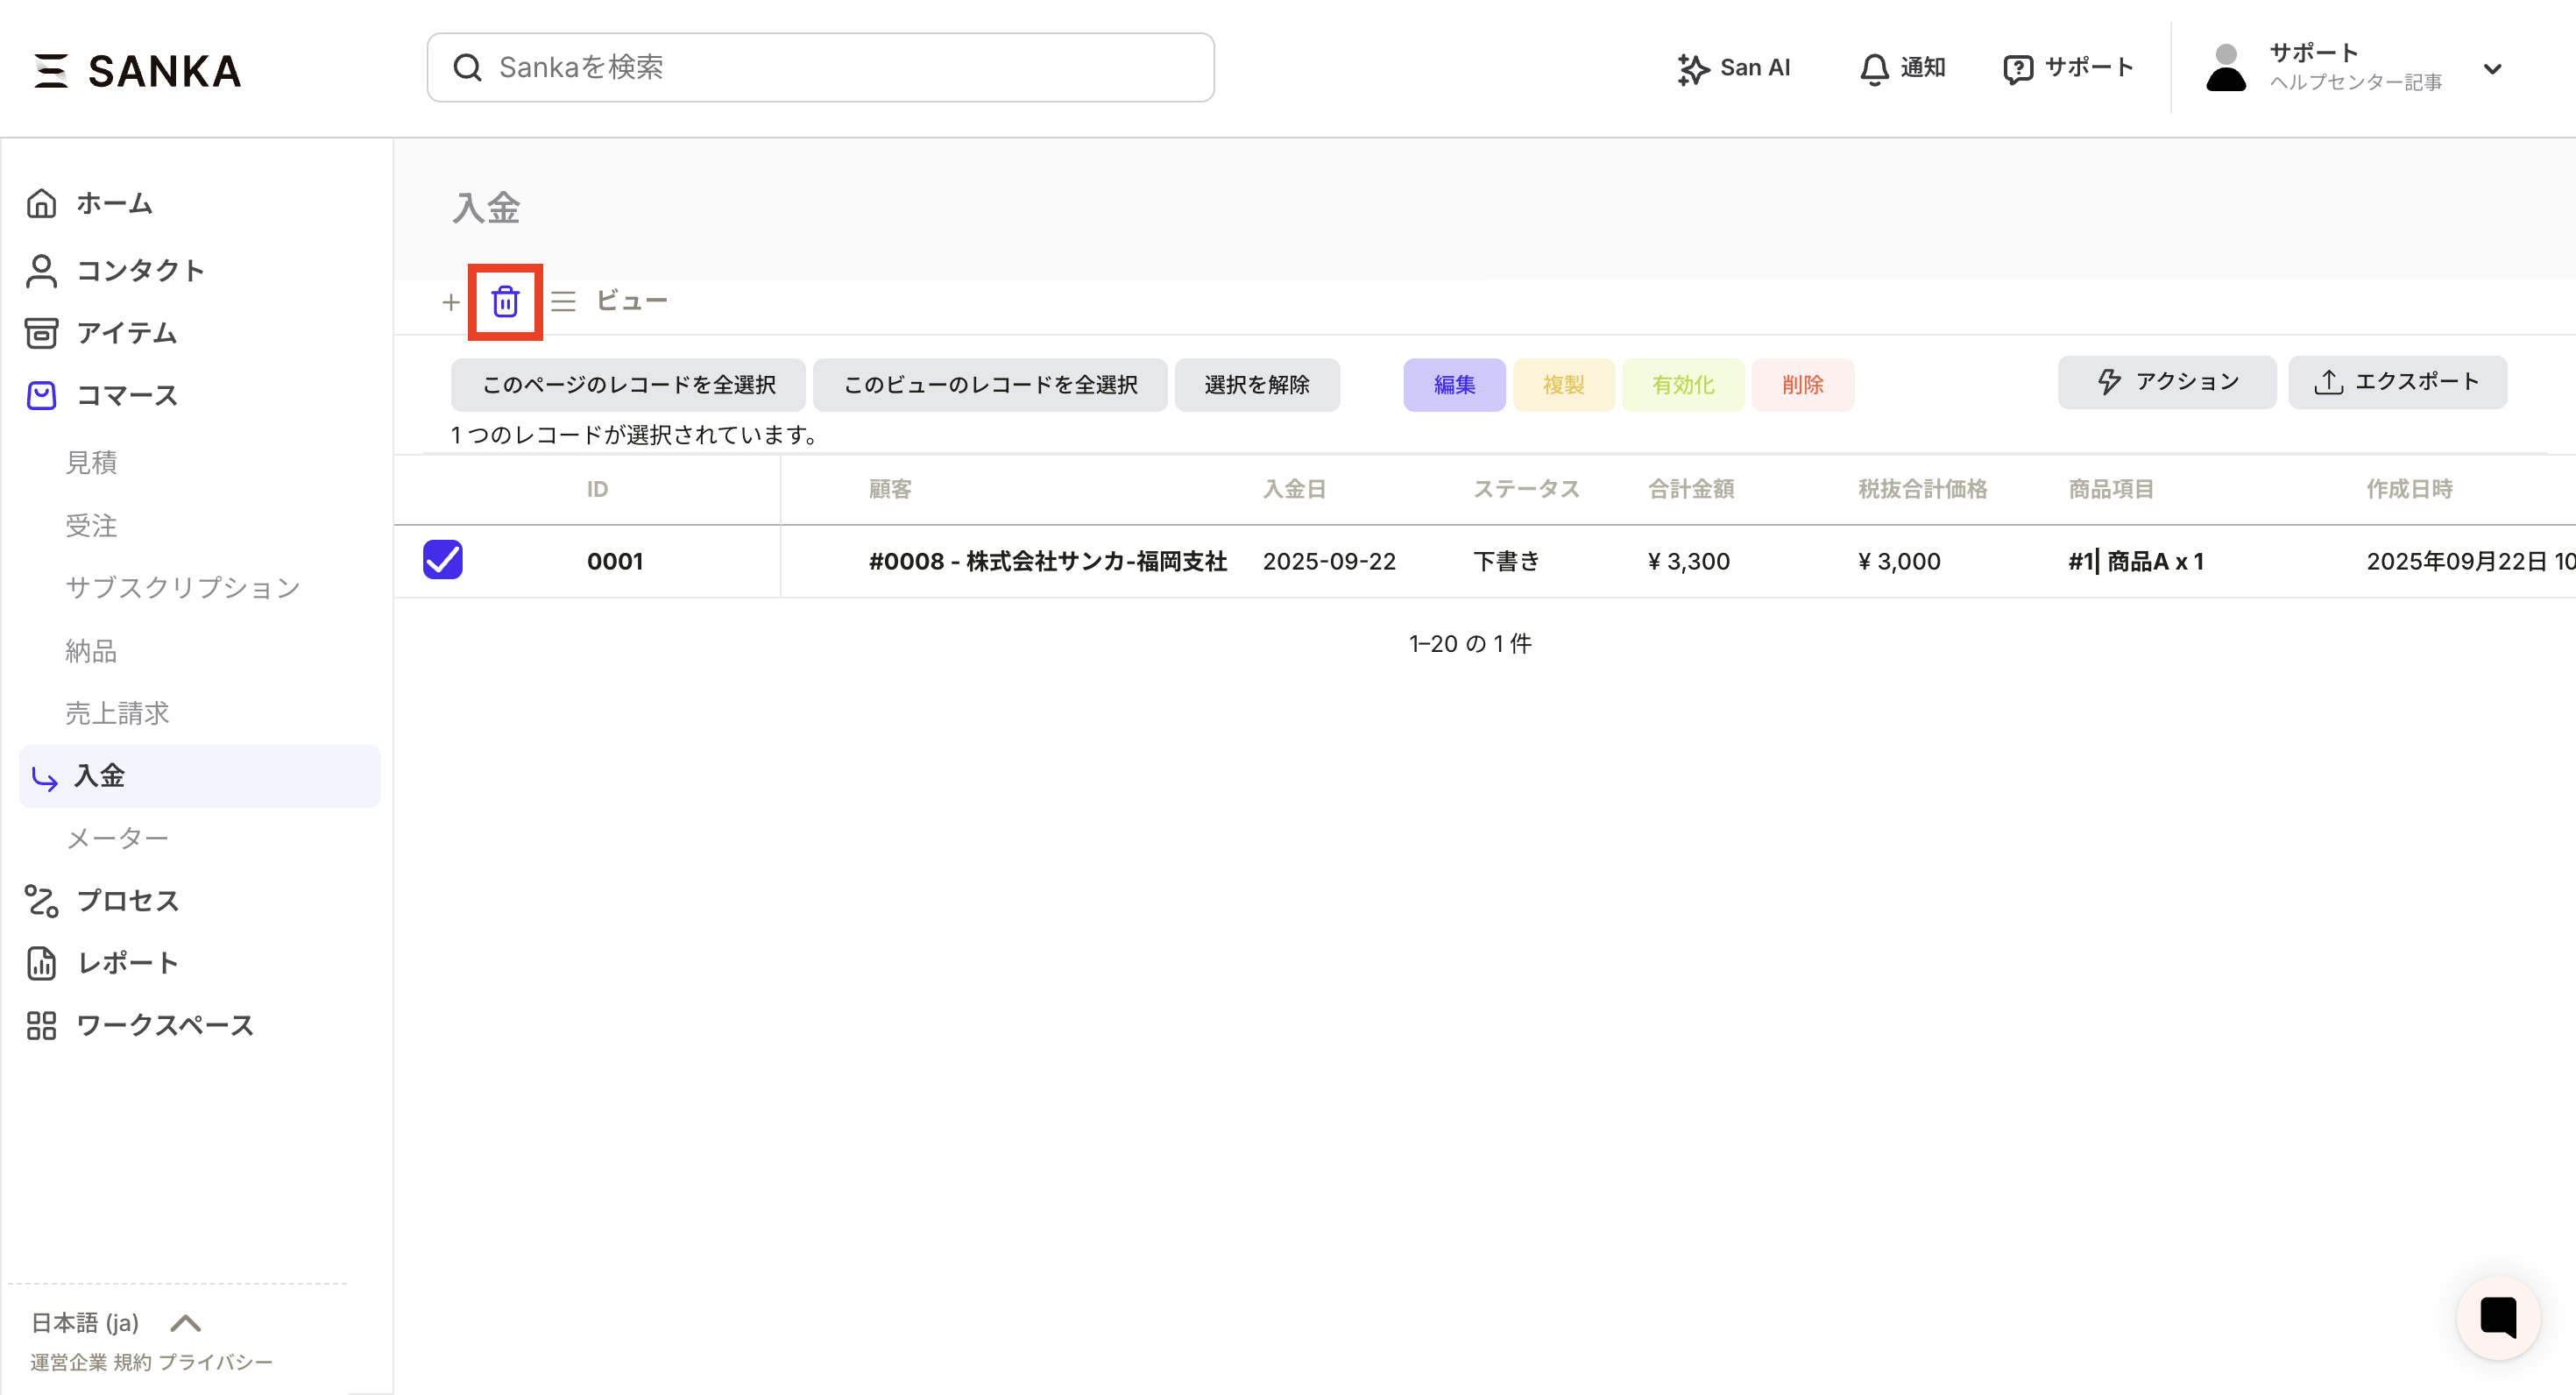Click the support help icon (サポート)
This screenshot has width=2576, height=1395.
[2018, 68]
